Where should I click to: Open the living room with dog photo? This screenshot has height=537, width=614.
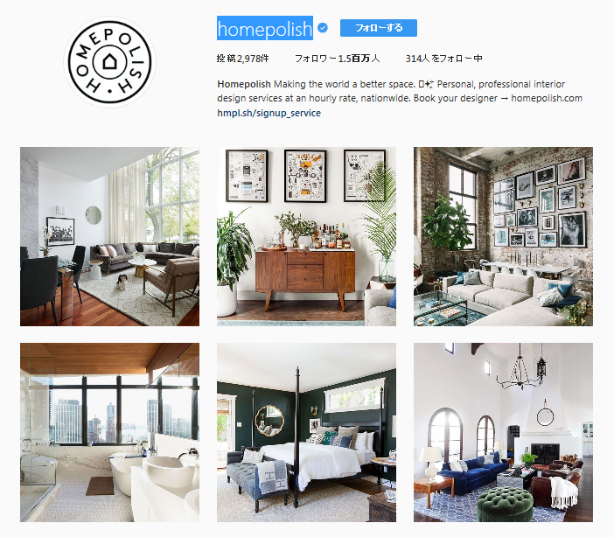point(109,236)
